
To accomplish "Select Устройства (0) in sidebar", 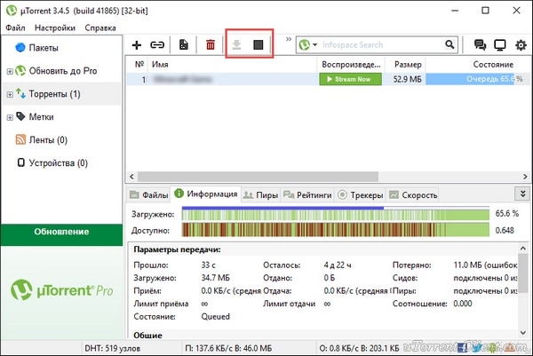I will pyautogui.click(x=58, y=163).
